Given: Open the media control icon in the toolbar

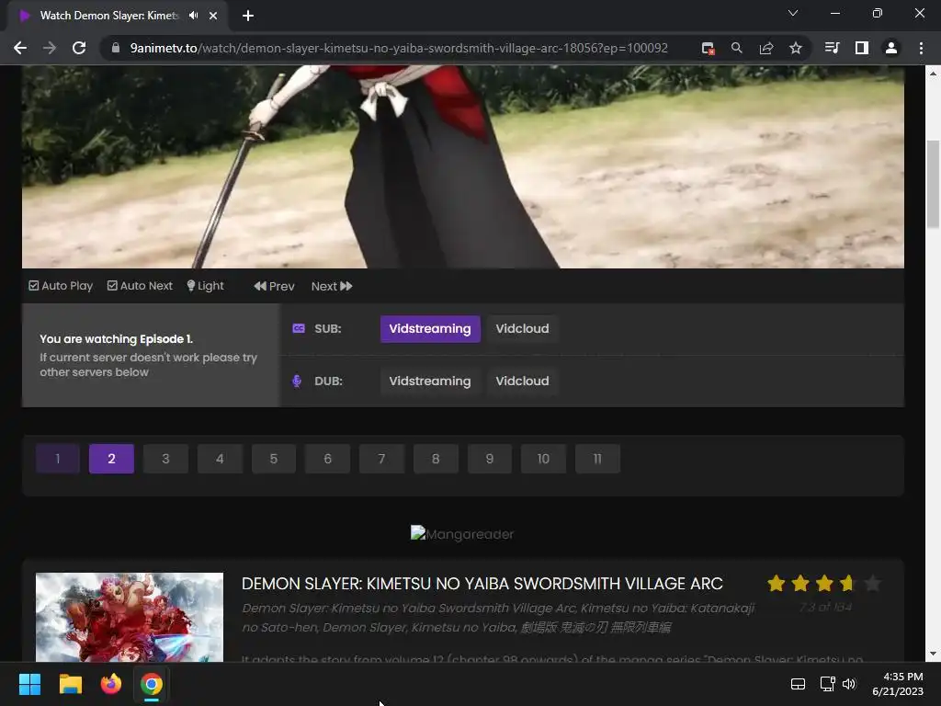Looking at the screenshot, I should 832,48.
